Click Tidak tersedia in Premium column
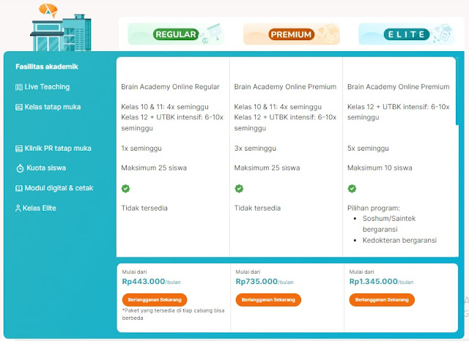Screen dimensions: 469x341 (257, 208)
